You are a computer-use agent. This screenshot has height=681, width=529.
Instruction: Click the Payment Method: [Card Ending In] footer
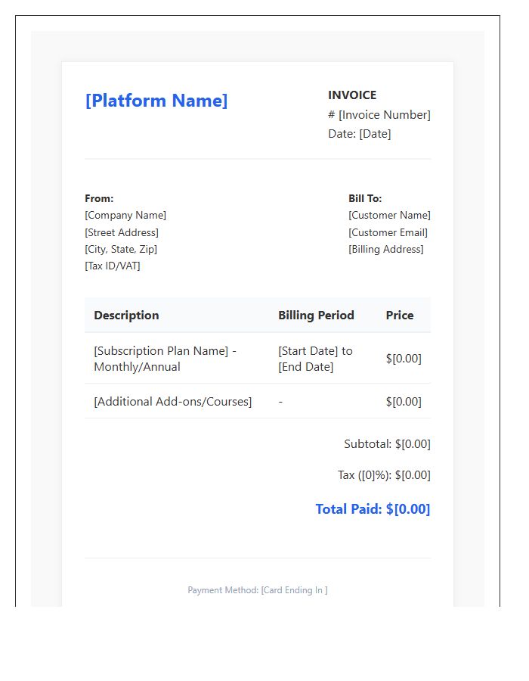[x=258, y=590]
